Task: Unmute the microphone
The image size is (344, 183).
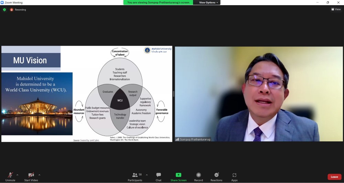Action: pyautogui.click(x=10, y=175)
